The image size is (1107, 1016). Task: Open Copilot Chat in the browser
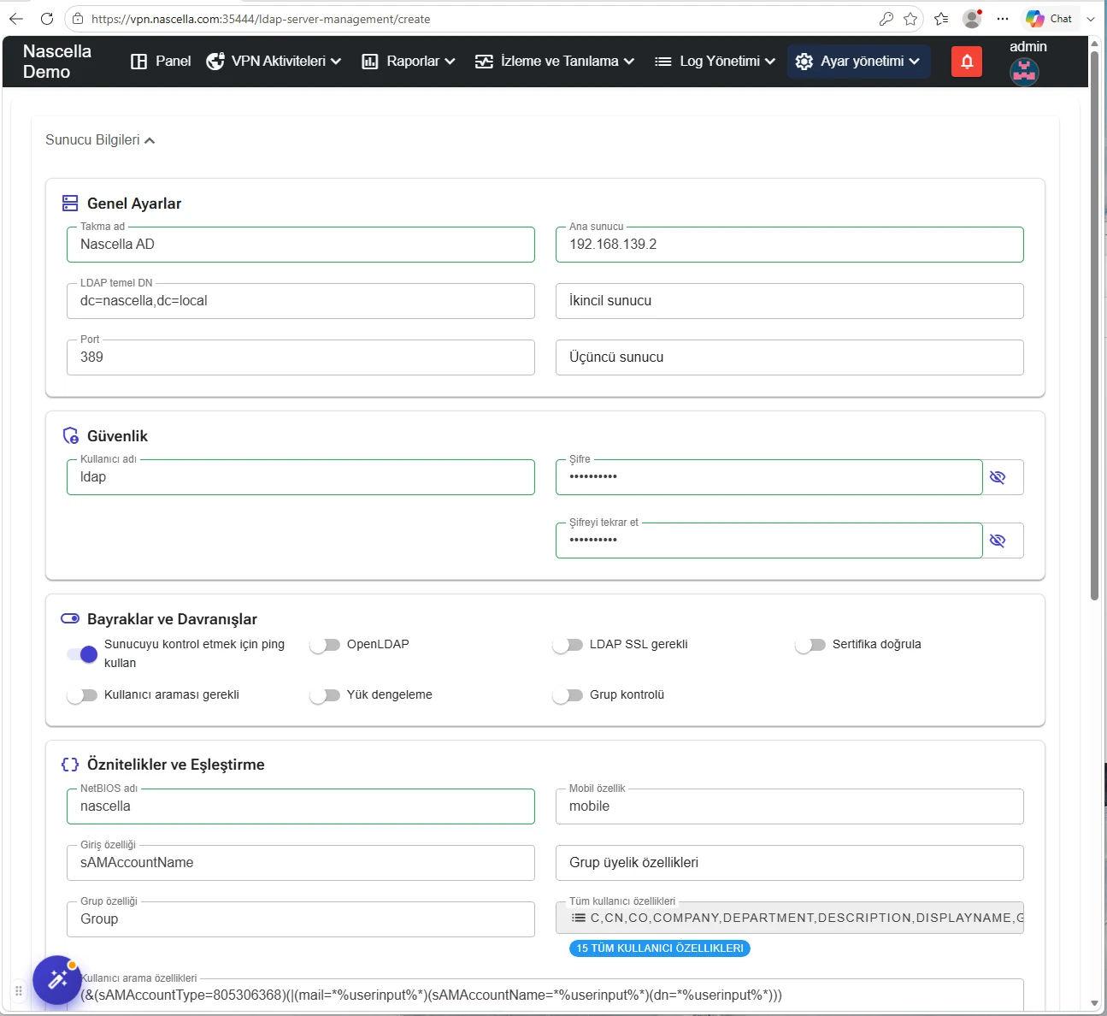click(1050, 19)
